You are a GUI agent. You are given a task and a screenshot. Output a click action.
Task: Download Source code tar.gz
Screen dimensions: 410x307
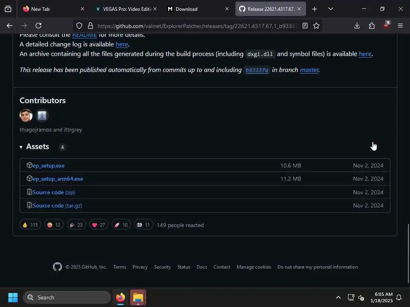(x=57, y=206)
